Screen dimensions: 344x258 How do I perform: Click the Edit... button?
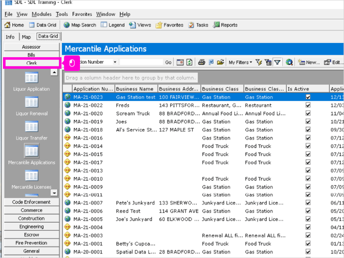333,62
